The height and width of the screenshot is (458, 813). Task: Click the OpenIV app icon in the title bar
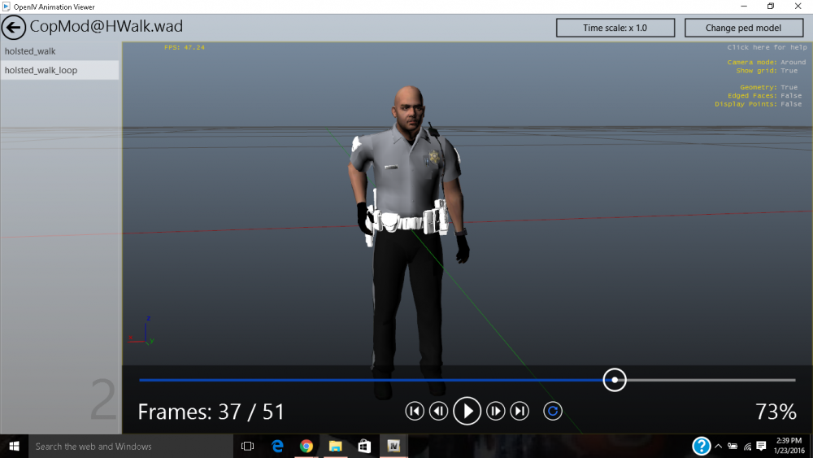coord(7,7)
